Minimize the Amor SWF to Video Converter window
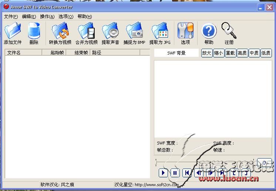276x191 pixels. [x=261, y=7]
